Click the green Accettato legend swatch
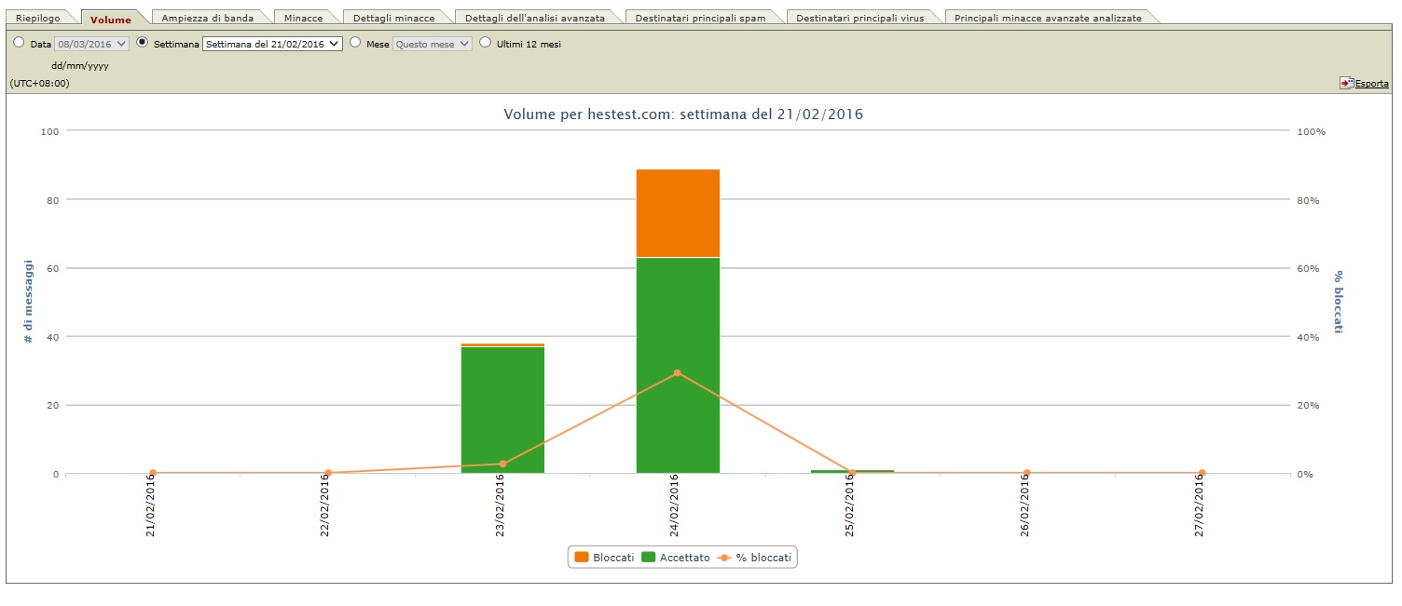The height and width of the screenshot is (606, 1402). pos(648,557)
